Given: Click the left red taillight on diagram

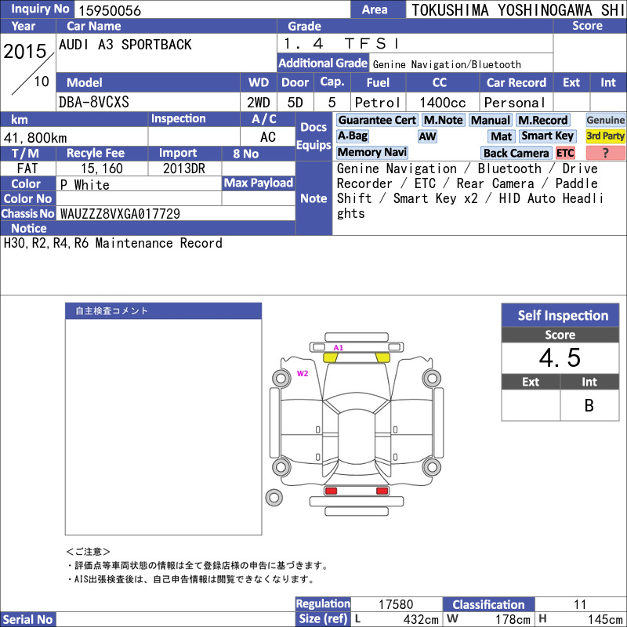Looking at the screenshot, I should click(x=331, y=491).
